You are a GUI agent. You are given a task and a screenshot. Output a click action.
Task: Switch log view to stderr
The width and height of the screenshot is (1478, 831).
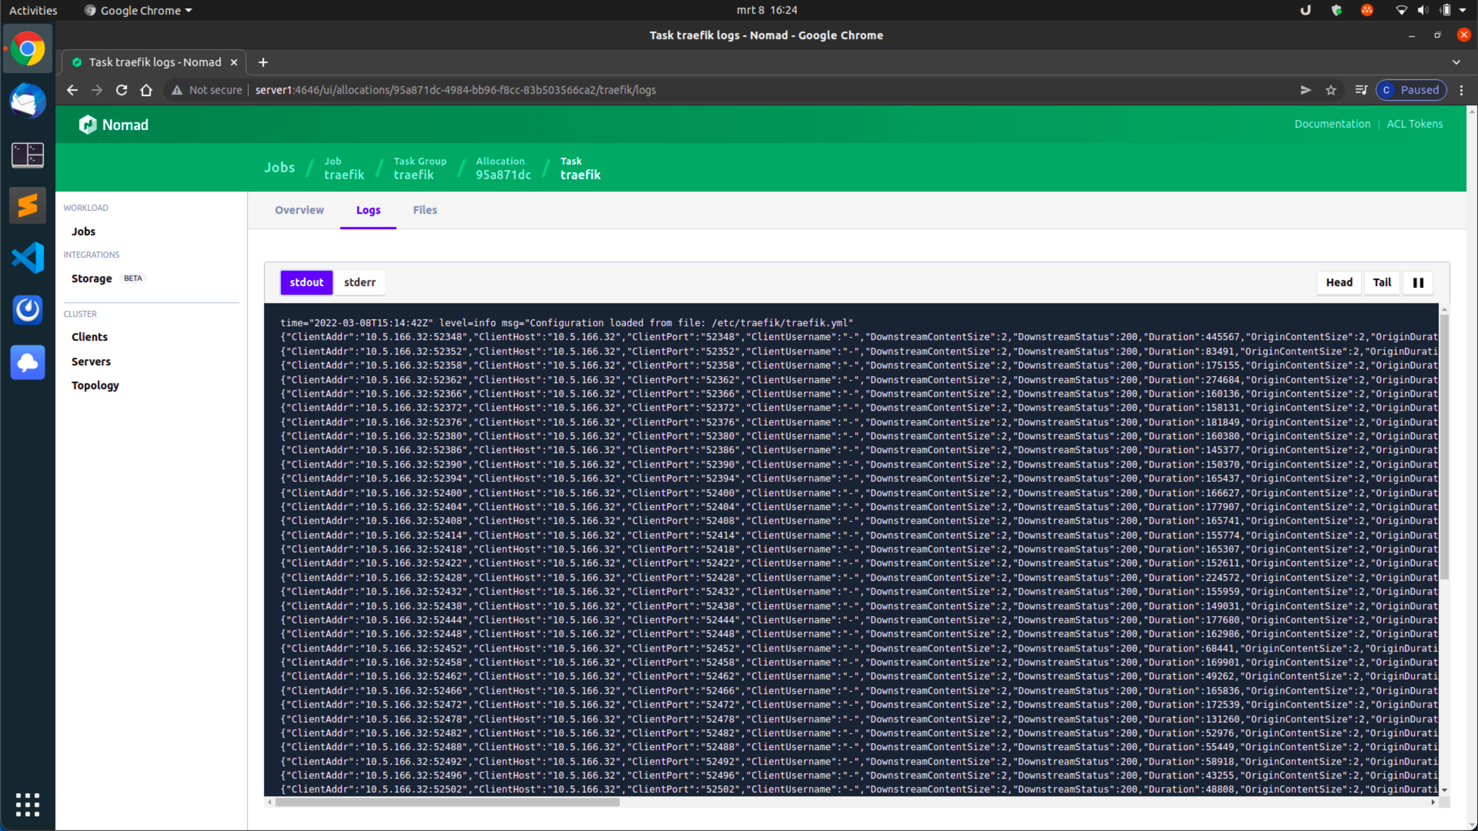(x=359, y=282)
